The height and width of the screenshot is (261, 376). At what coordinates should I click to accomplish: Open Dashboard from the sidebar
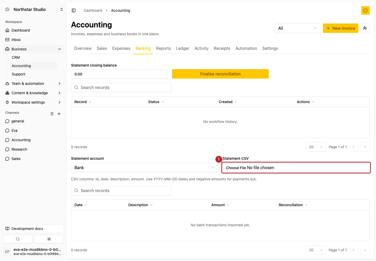click(33, 30)
